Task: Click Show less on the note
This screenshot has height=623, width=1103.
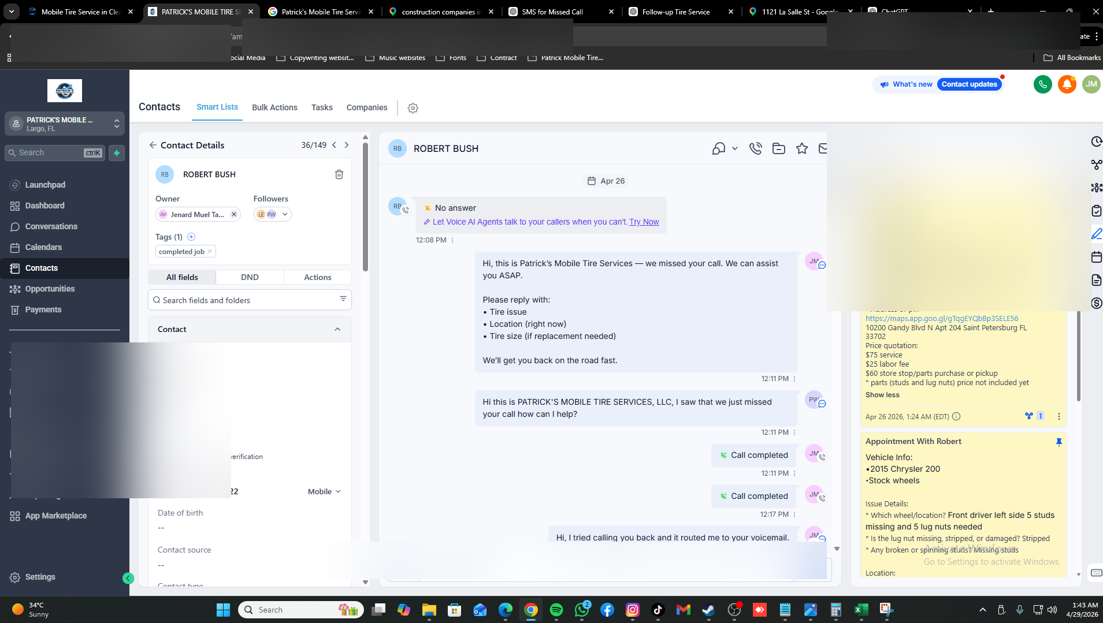Action: pyautogui.click(x=882, y=395)
